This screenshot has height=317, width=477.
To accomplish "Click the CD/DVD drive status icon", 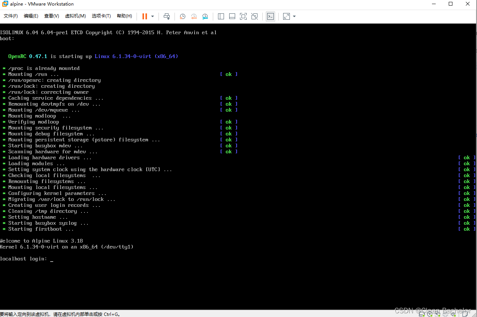I will click(x=430, y=314).
